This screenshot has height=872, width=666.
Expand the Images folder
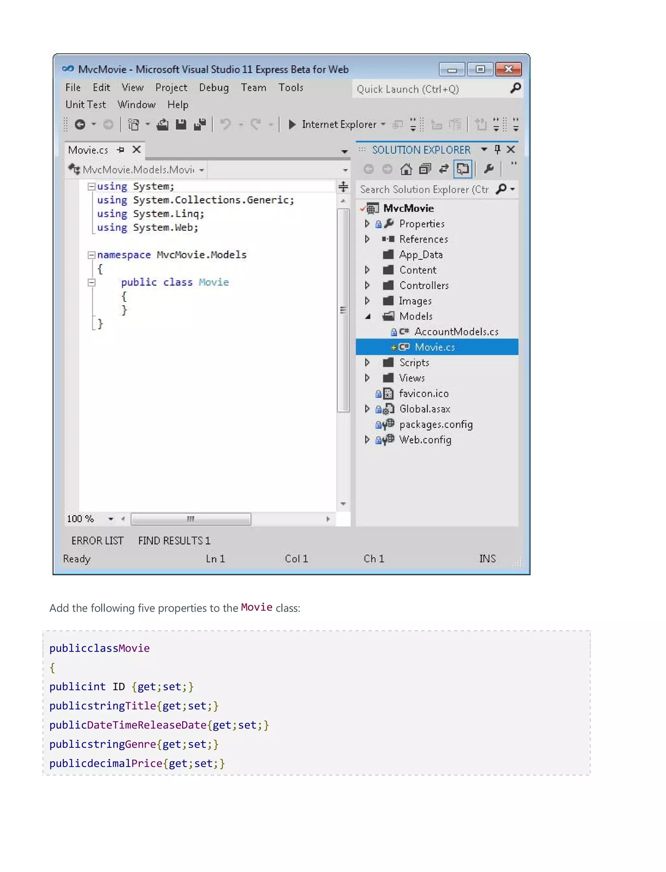[367, 301]
